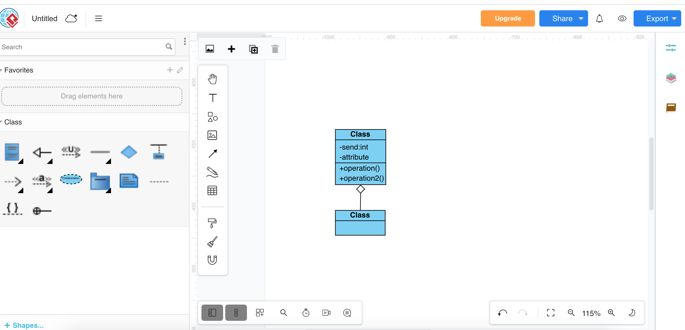The width and height of the screenshot is (685, 330).
Task: Click the shape Search field
Action: 81,47
